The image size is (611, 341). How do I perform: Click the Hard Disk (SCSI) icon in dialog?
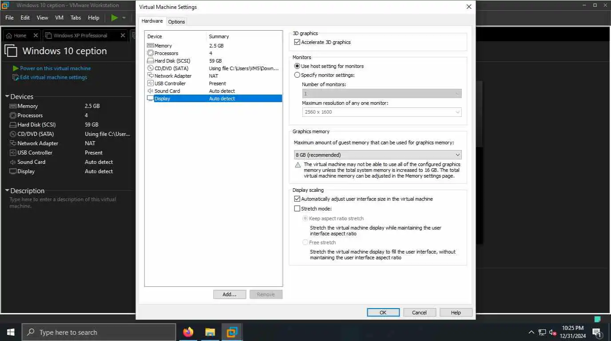(x=150, y=61)
